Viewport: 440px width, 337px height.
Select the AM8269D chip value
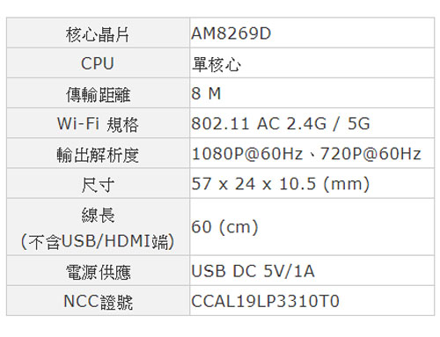tap(231, 33)
